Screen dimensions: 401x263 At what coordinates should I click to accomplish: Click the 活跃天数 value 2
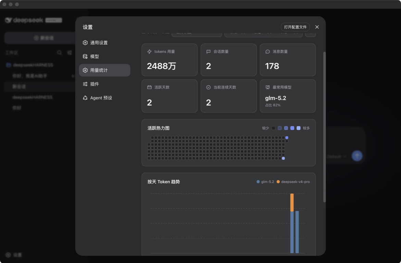click(149, 103)
